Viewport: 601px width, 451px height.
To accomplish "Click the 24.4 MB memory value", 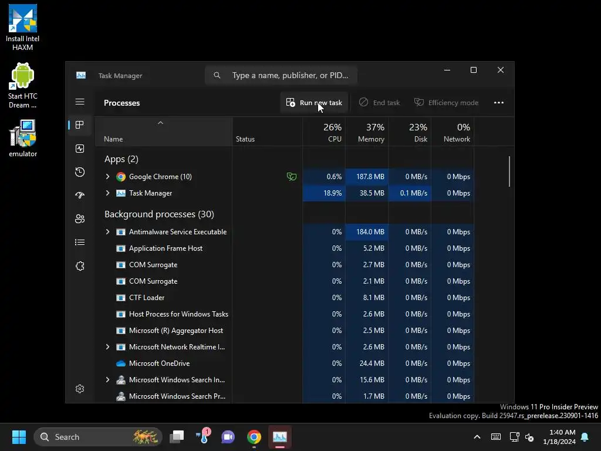I will click(372, 363).
